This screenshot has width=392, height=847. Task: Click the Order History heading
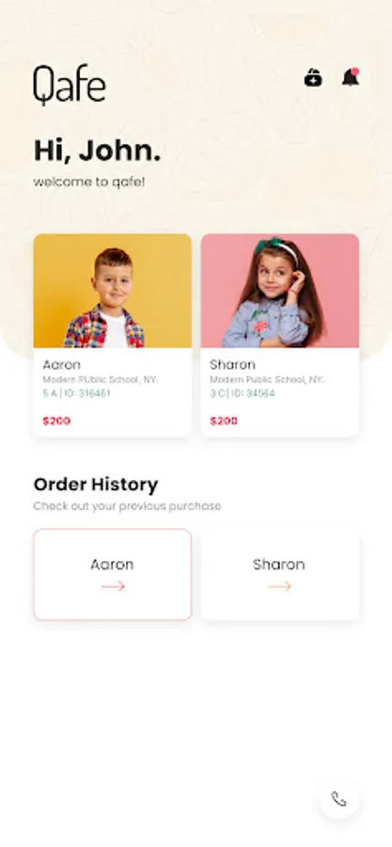point(96,485)
